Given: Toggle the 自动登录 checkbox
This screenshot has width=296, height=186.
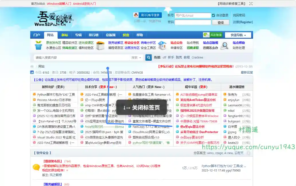Looking at the screenshot, I should (214, 15).
